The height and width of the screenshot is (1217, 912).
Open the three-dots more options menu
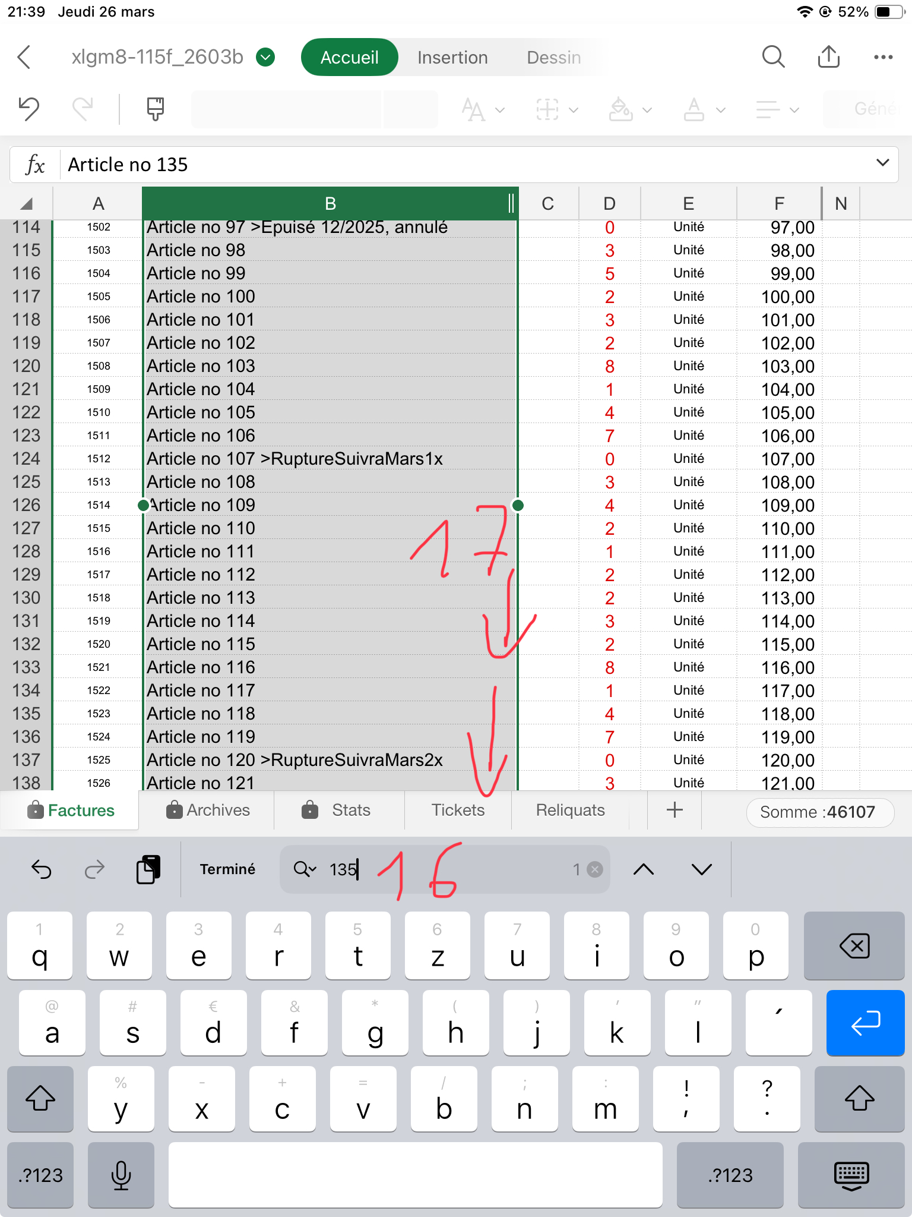point(883,57)
